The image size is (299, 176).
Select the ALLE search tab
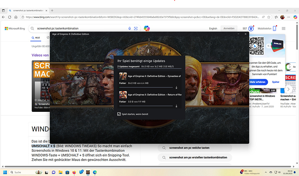[x=36, y=38]
